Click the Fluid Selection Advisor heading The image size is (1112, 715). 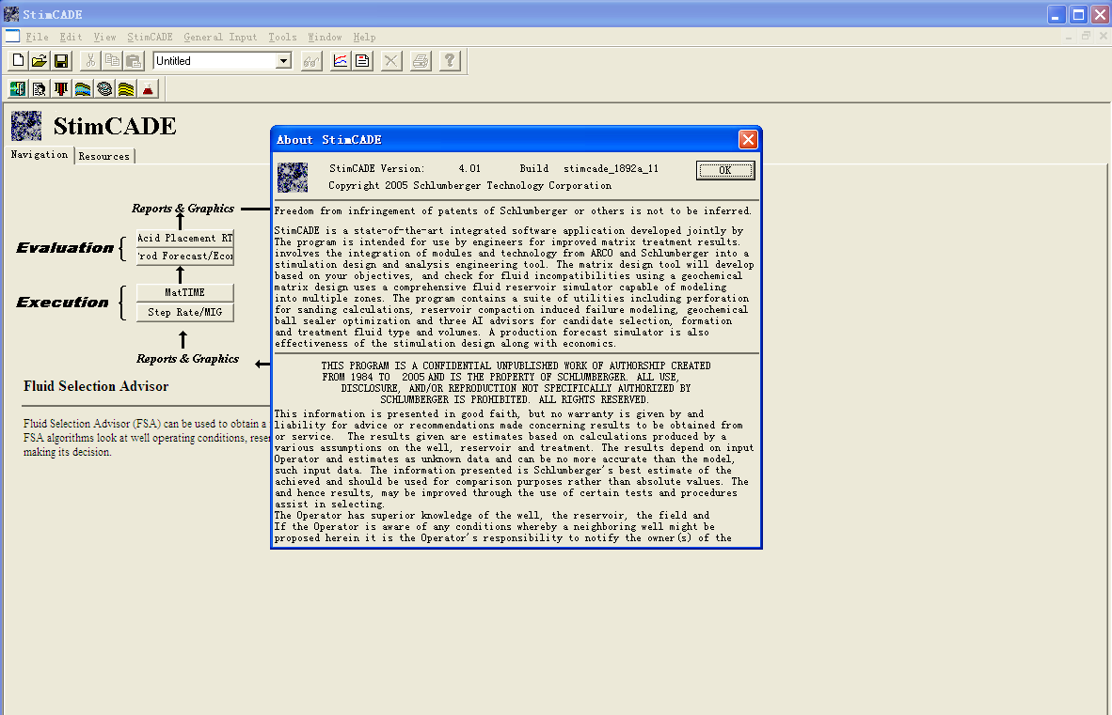tap(96, 386)
